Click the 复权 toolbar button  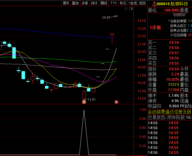66,3
